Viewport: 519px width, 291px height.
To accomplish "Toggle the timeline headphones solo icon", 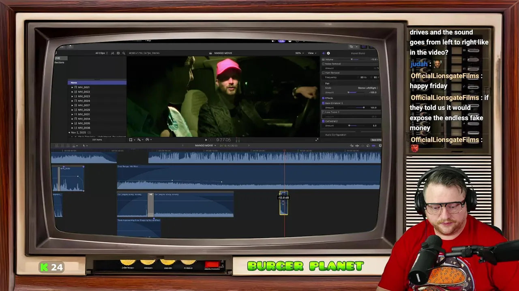I will [x=368, y=145].
